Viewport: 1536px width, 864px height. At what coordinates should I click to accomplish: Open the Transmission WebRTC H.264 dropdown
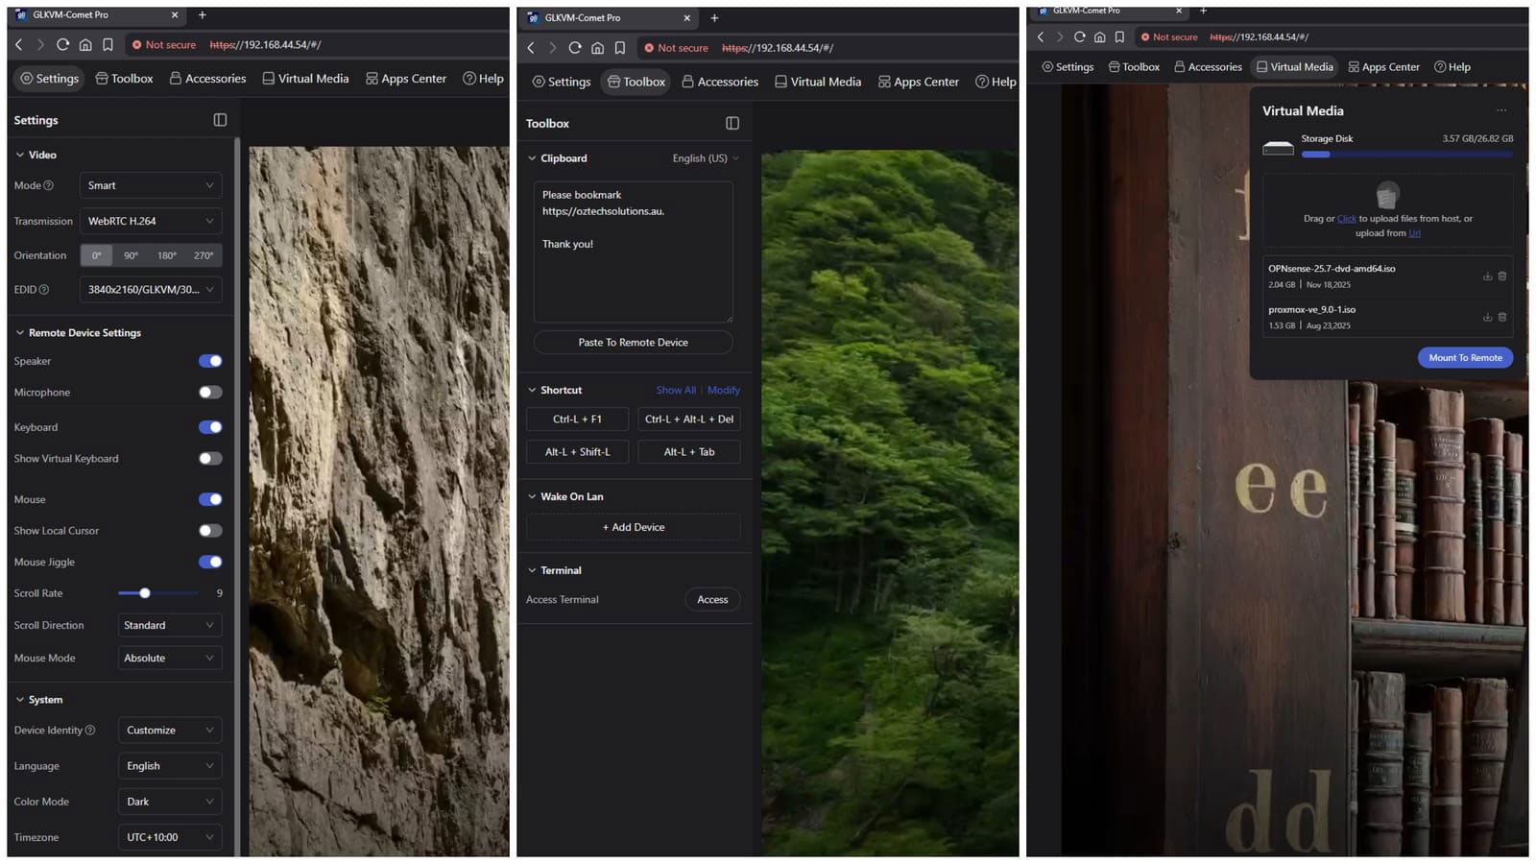[151, 221]
